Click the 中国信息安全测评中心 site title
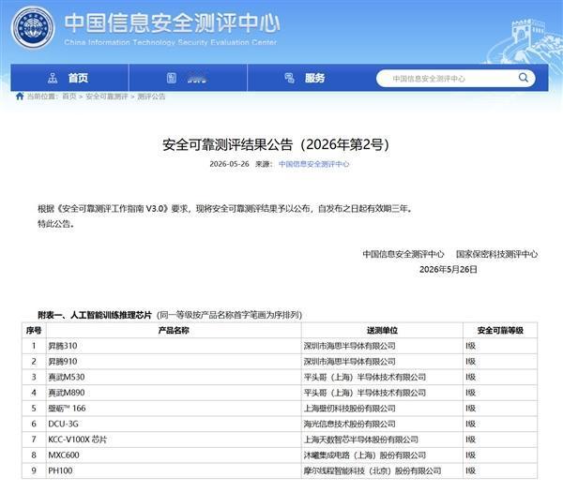563x492 pixels. 173,22
